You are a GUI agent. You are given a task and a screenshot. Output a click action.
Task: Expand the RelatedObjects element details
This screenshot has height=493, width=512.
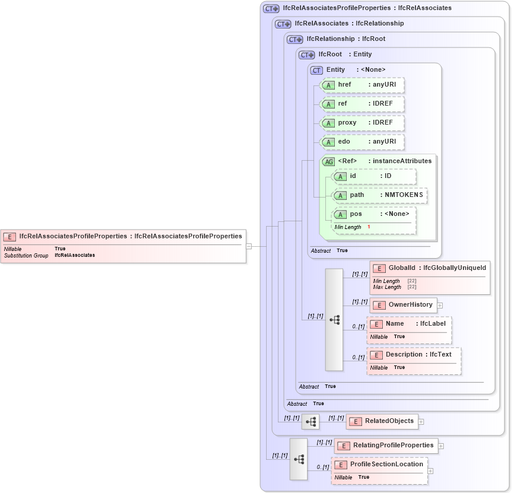(421, 421)
